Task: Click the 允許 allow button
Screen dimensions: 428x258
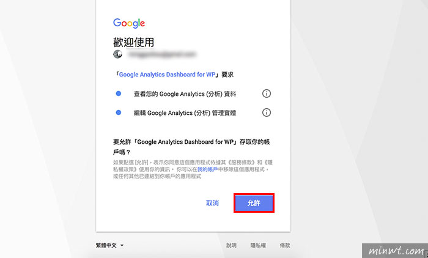Action: 254,203
